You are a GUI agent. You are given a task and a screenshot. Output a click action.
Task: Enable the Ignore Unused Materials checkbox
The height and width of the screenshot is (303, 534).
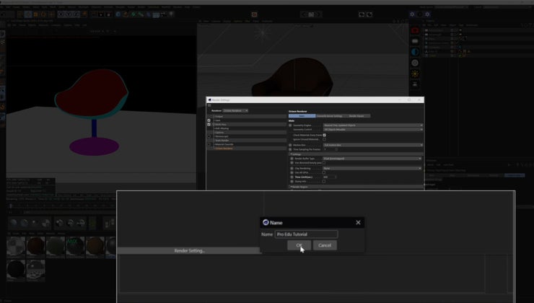pos(325,139)
